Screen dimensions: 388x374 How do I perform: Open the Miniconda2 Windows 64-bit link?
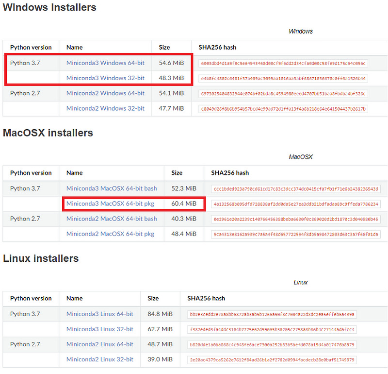click(x=105, y=93)
